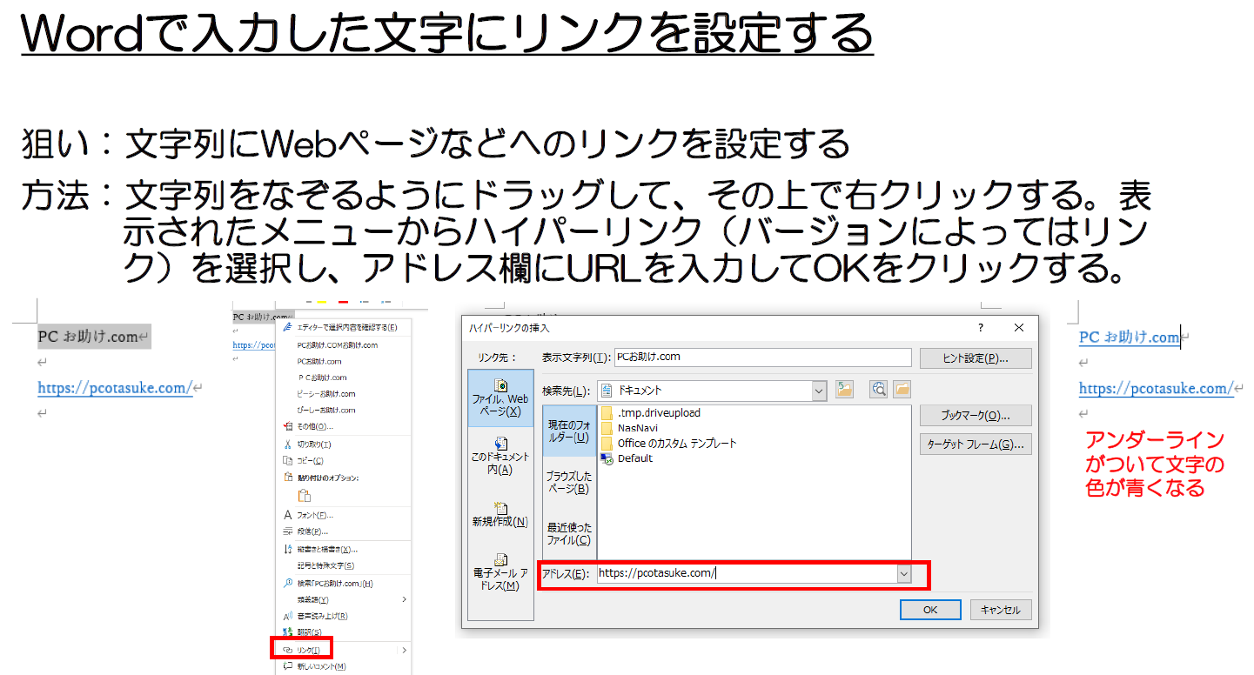The width and height of the screenshot is (1254, 675).
Task: Open the blue underlined PC お助け.com link
Action: click(1129, 337)
